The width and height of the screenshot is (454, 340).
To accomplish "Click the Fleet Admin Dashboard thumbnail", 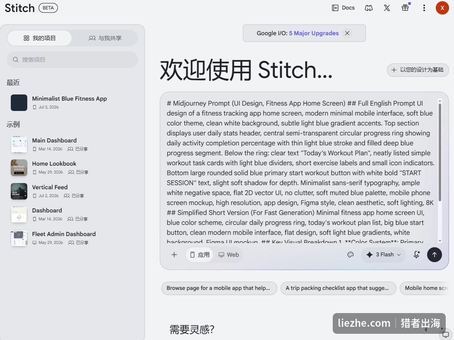I will [19, 238].
